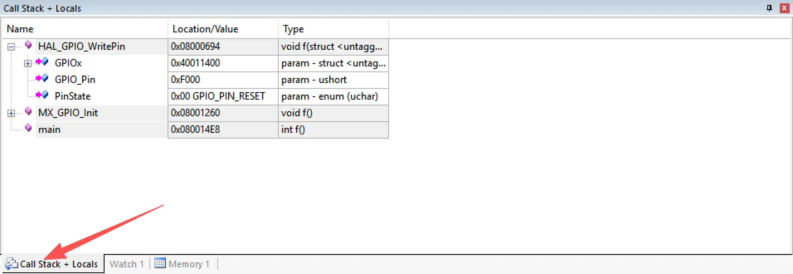This screenshot has height=274, width=793.
Task: Expand the GPIOx struct parameter
Action: tap(28, 64)
